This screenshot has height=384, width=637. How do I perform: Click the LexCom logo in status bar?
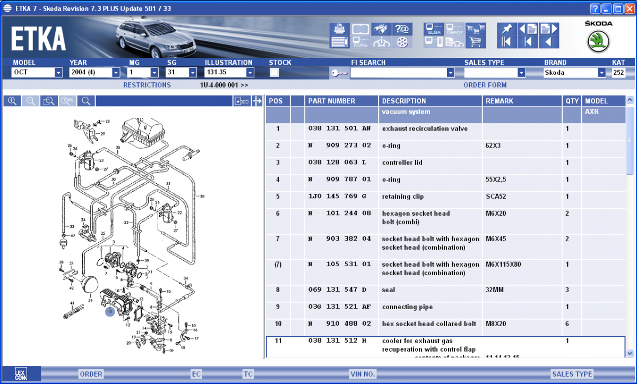tap(21, 373)
